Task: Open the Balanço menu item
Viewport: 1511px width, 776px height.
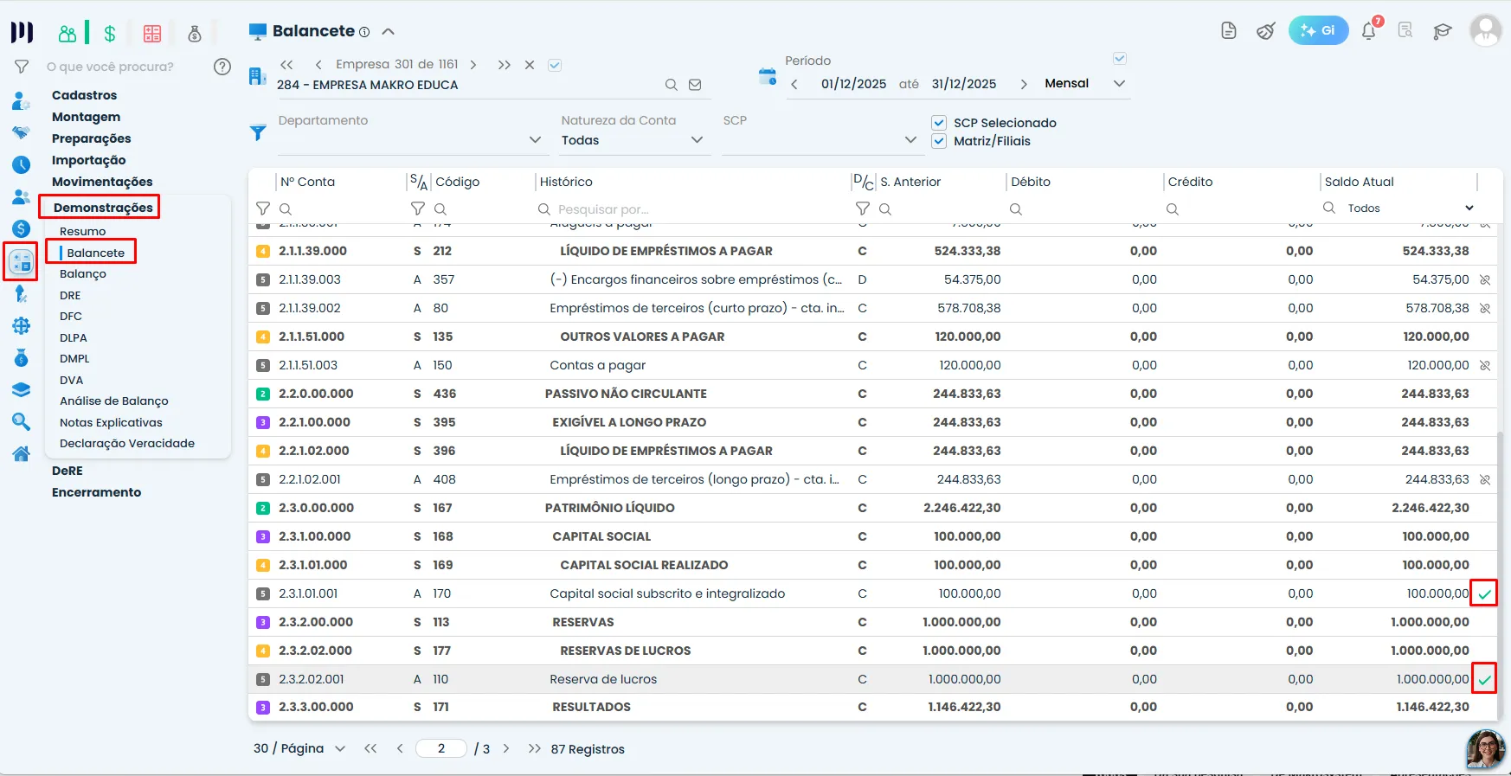Action: 83,273
